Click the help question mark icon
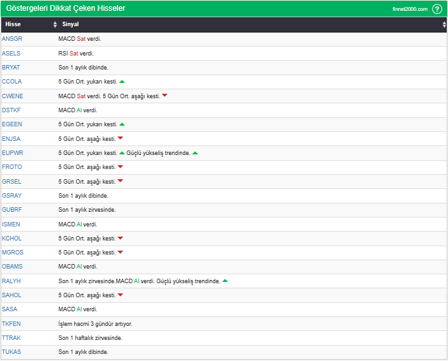 [437, 9]
